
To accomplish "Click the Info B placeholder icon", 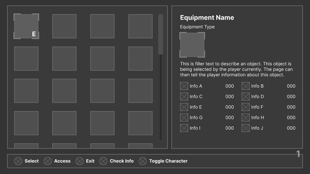I will (x=246, y=86).
